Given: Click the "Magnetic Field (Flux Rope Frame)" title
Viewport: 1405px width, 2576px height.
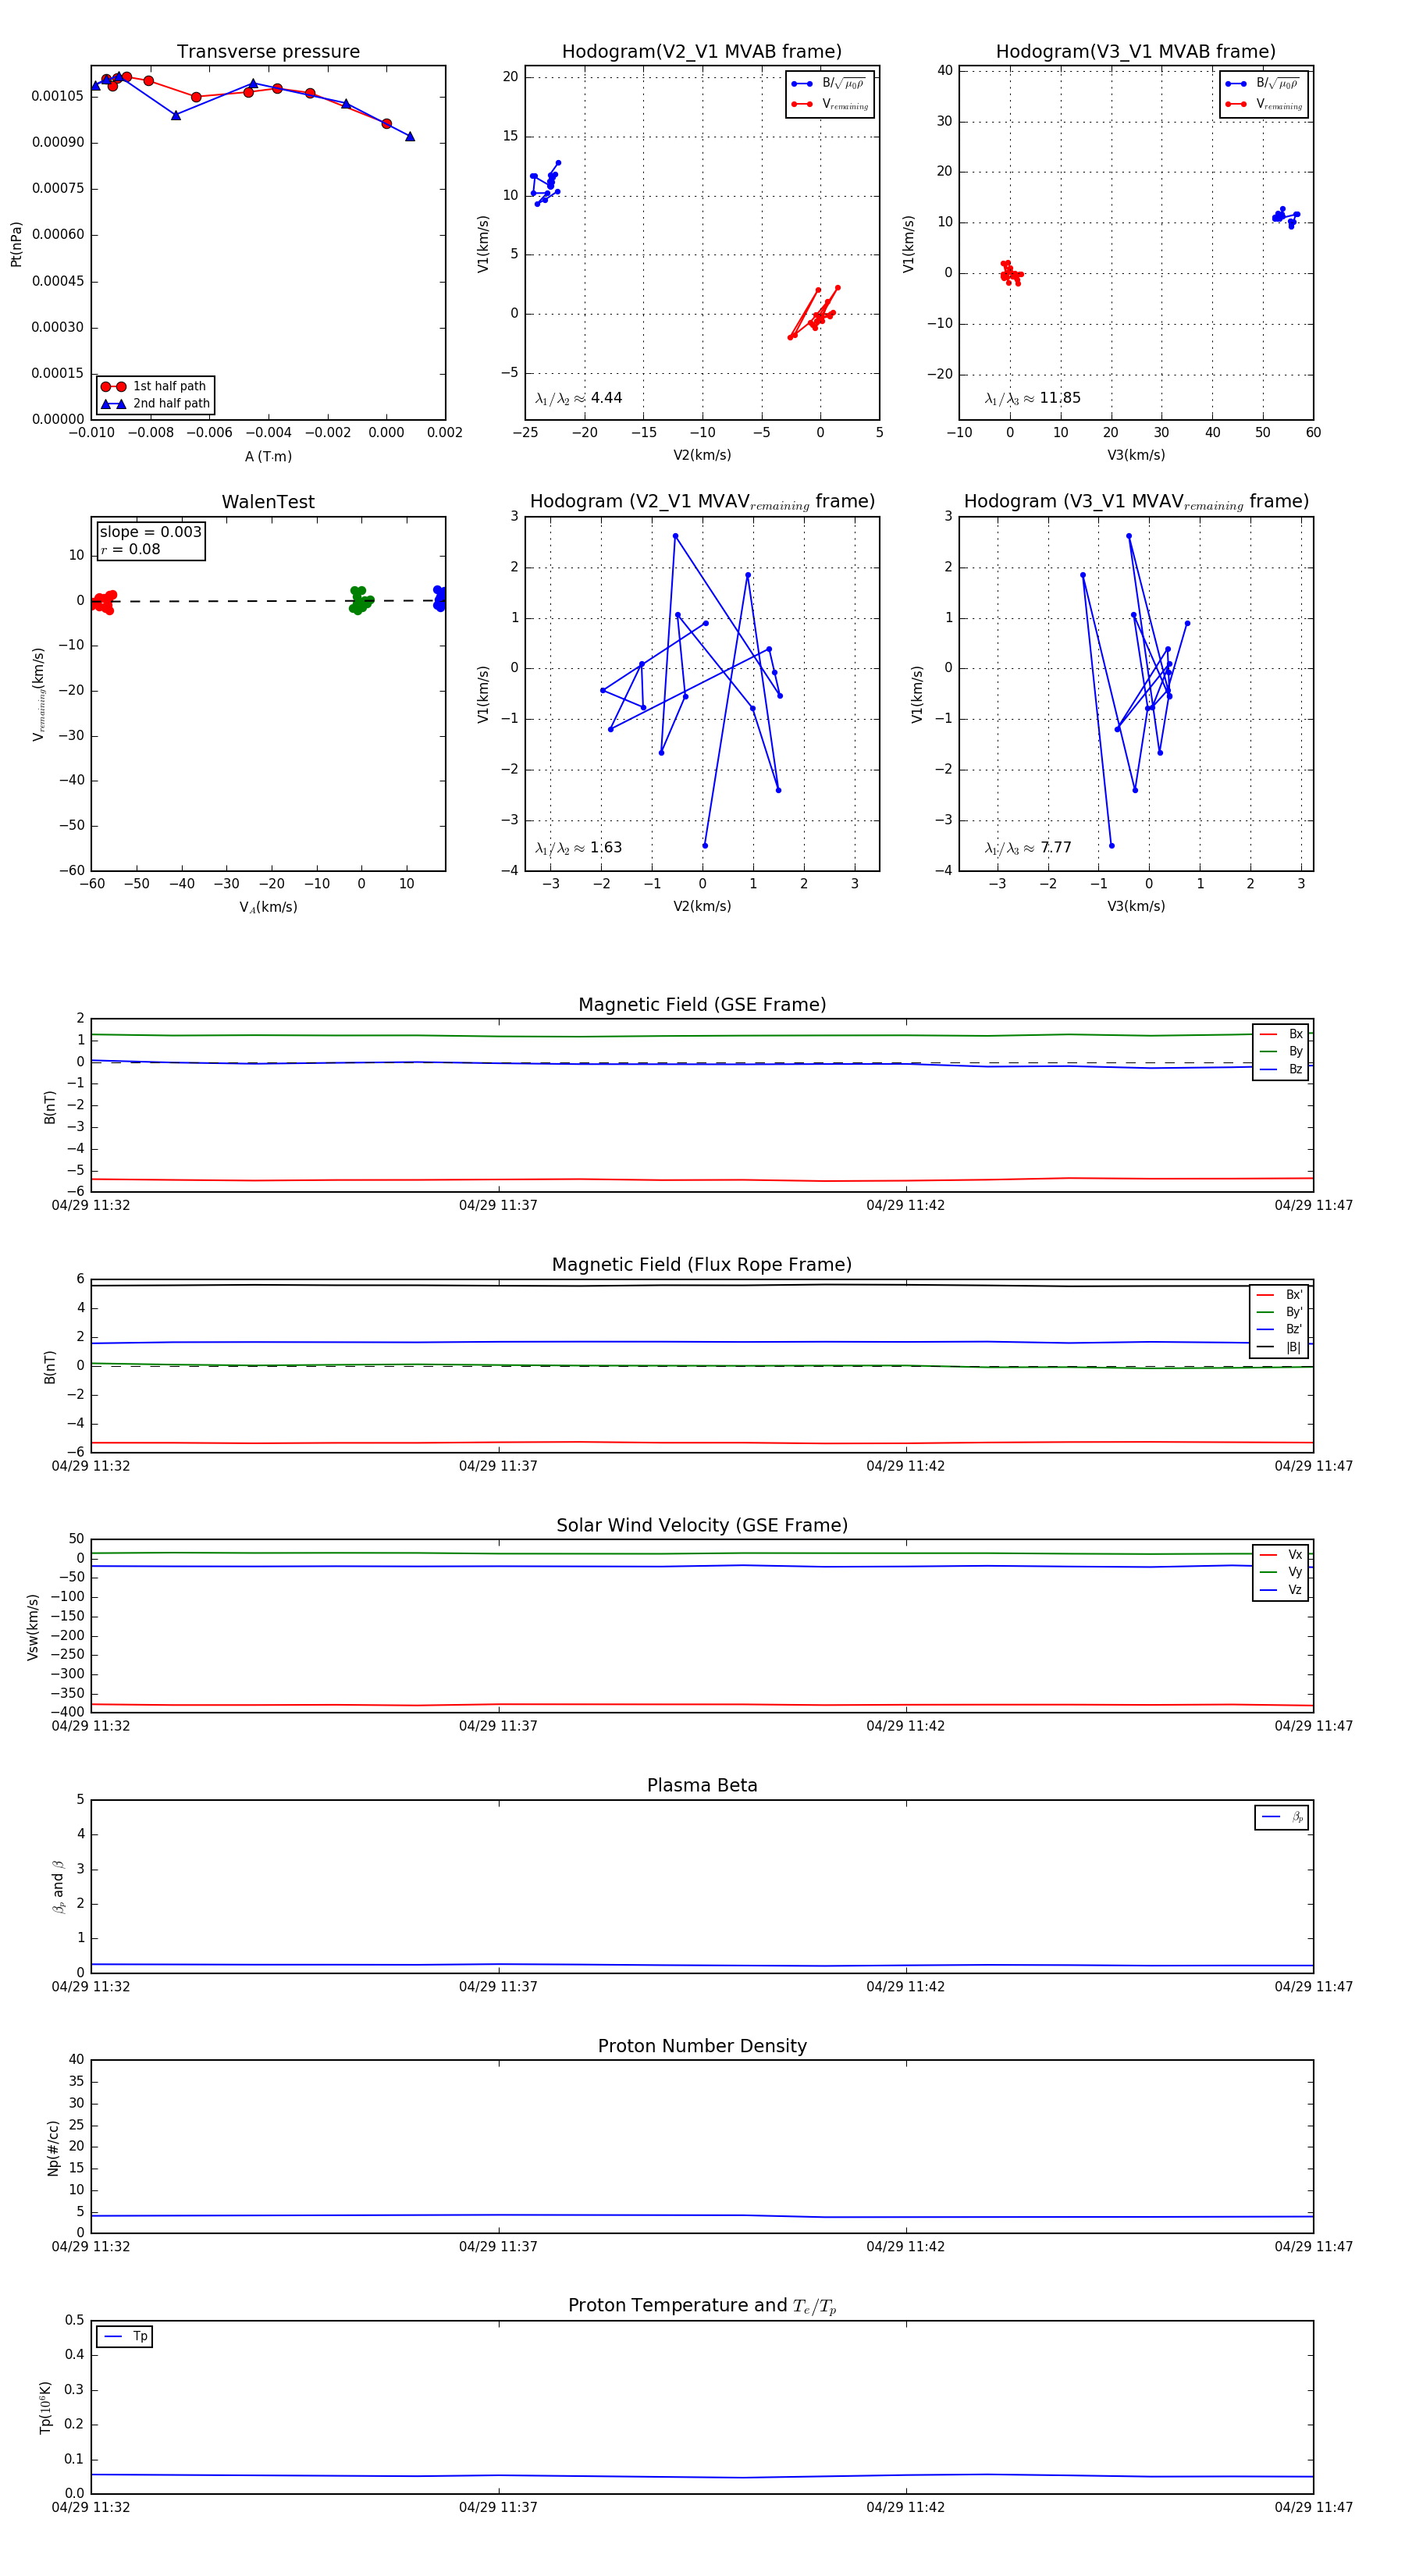Looking at the screenshot, I should [702, 1265].
